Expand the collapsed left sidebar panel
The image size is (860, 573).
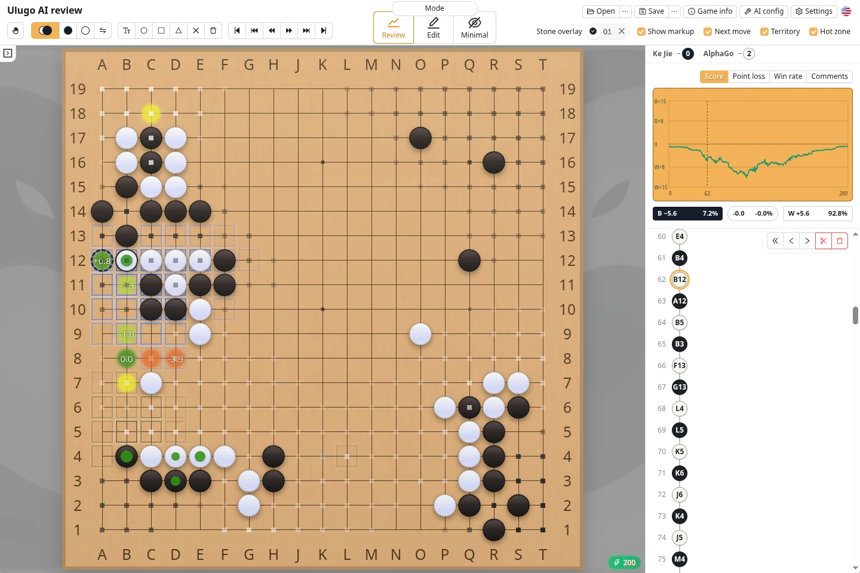click(x=8, y=53)
